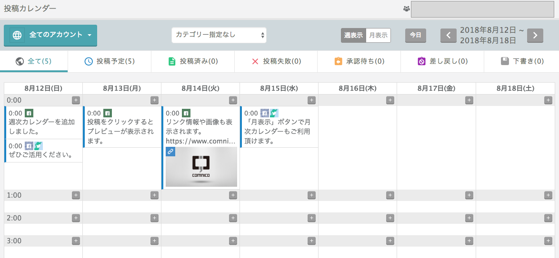Screen dimensions: 559x258
Task: Go to the previous week
Action: pos(449,35)
